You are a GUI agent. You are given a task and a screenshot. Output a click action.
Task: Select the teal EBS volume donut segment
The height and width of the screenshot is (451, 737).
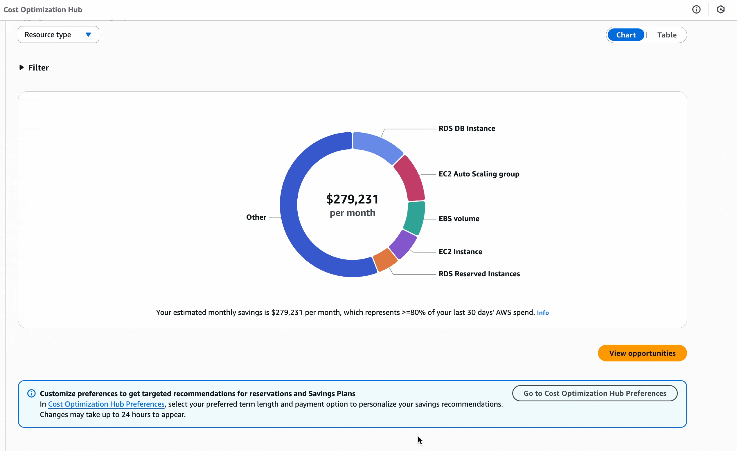pyautogui.click(x=415, y=218)
